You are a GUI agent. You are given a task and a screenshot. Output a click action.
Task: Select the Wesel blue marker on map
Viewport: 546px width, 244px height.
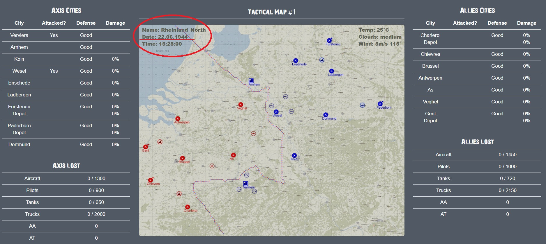276,112
